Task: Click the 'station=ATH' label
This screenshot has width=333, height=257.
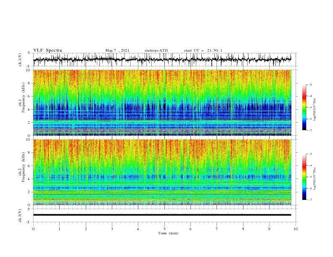Action: pyautogui.click(x=156, y=50)
